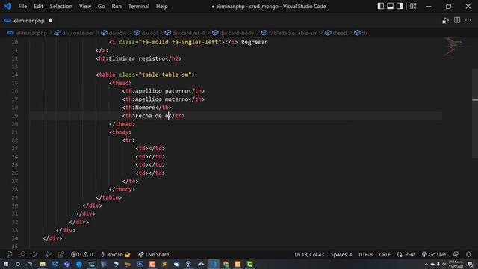
Task: Open the Edit menu
Action: pos(38,7)
